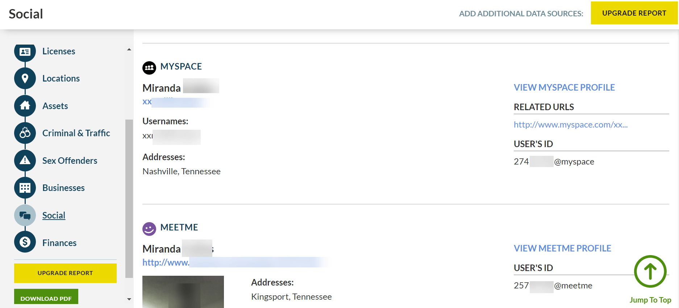679x308 pixels.
Task: Open the Locations map pin icon
Action: click(x=25, y=78)
